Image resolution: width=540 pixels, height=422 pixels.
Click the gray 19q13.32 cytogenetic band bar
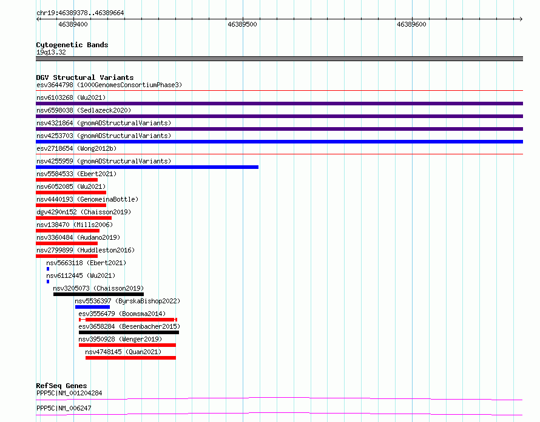[279, 59]
